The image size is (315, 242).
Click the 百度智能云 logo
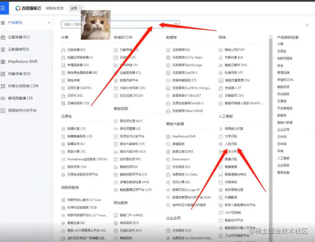click(x=28, y=8)
